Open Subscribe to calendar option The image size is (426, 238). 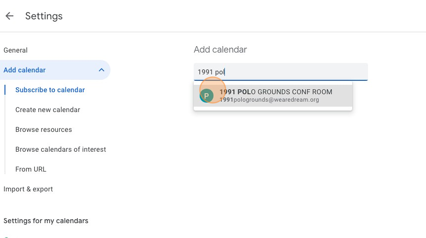point(50,90)
